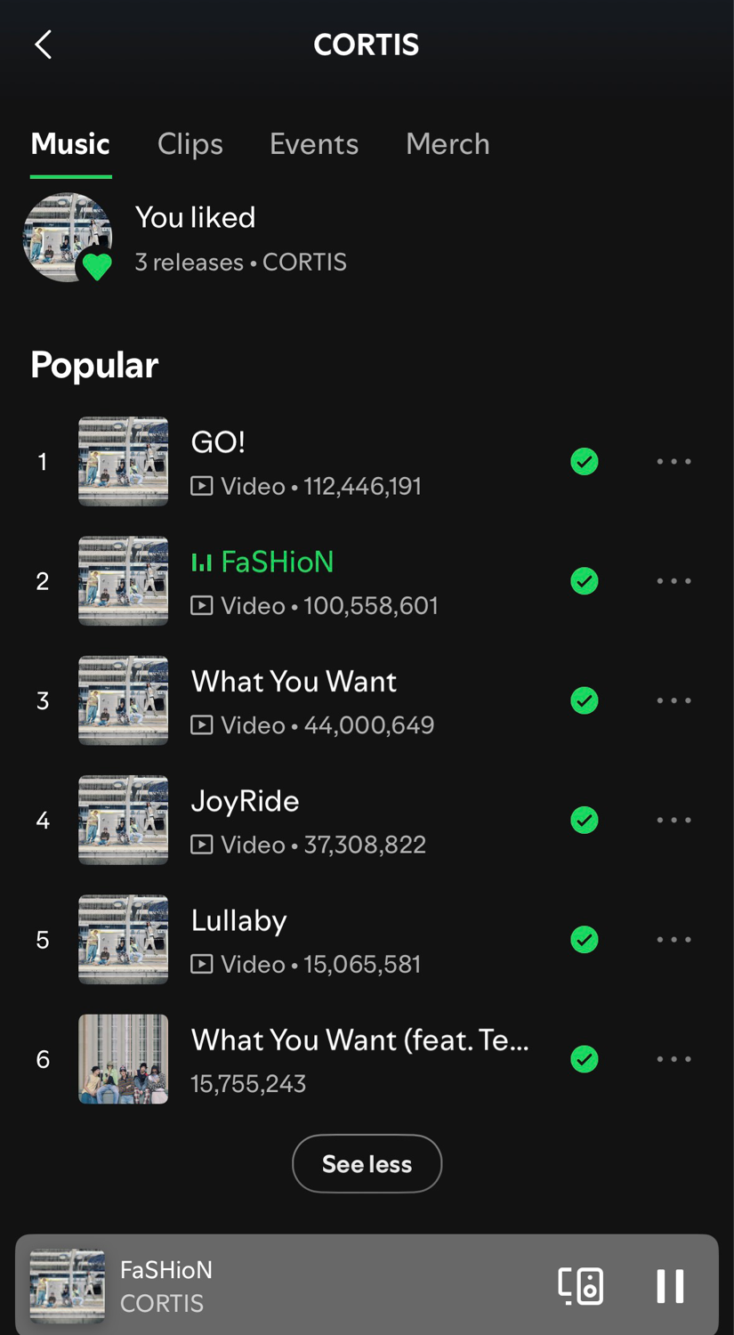Open three-dot menu for JoyRide
The image size is (734, 1335).
pos(674,821)
